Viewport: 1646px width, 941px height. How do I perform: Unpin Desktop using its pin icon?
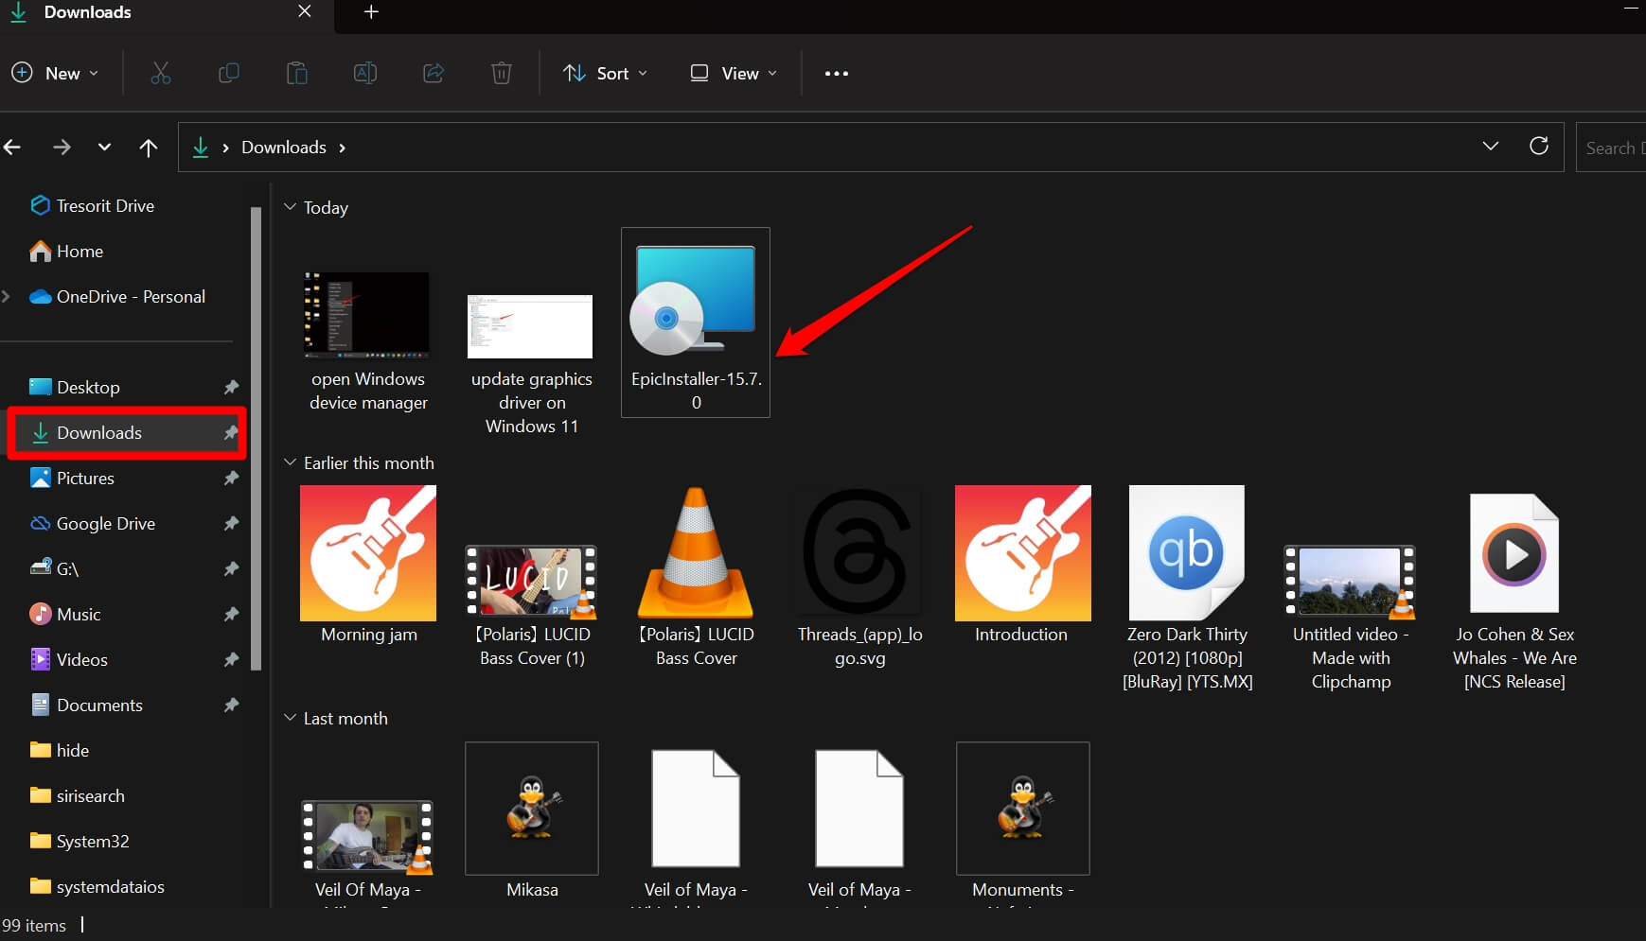tap(231, 387)
